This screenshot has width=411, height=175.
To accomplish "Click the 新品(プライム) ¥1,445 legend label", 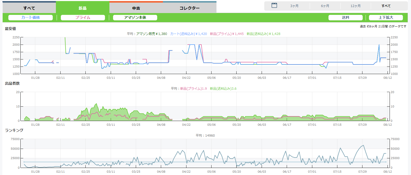I will coord(227,34).
